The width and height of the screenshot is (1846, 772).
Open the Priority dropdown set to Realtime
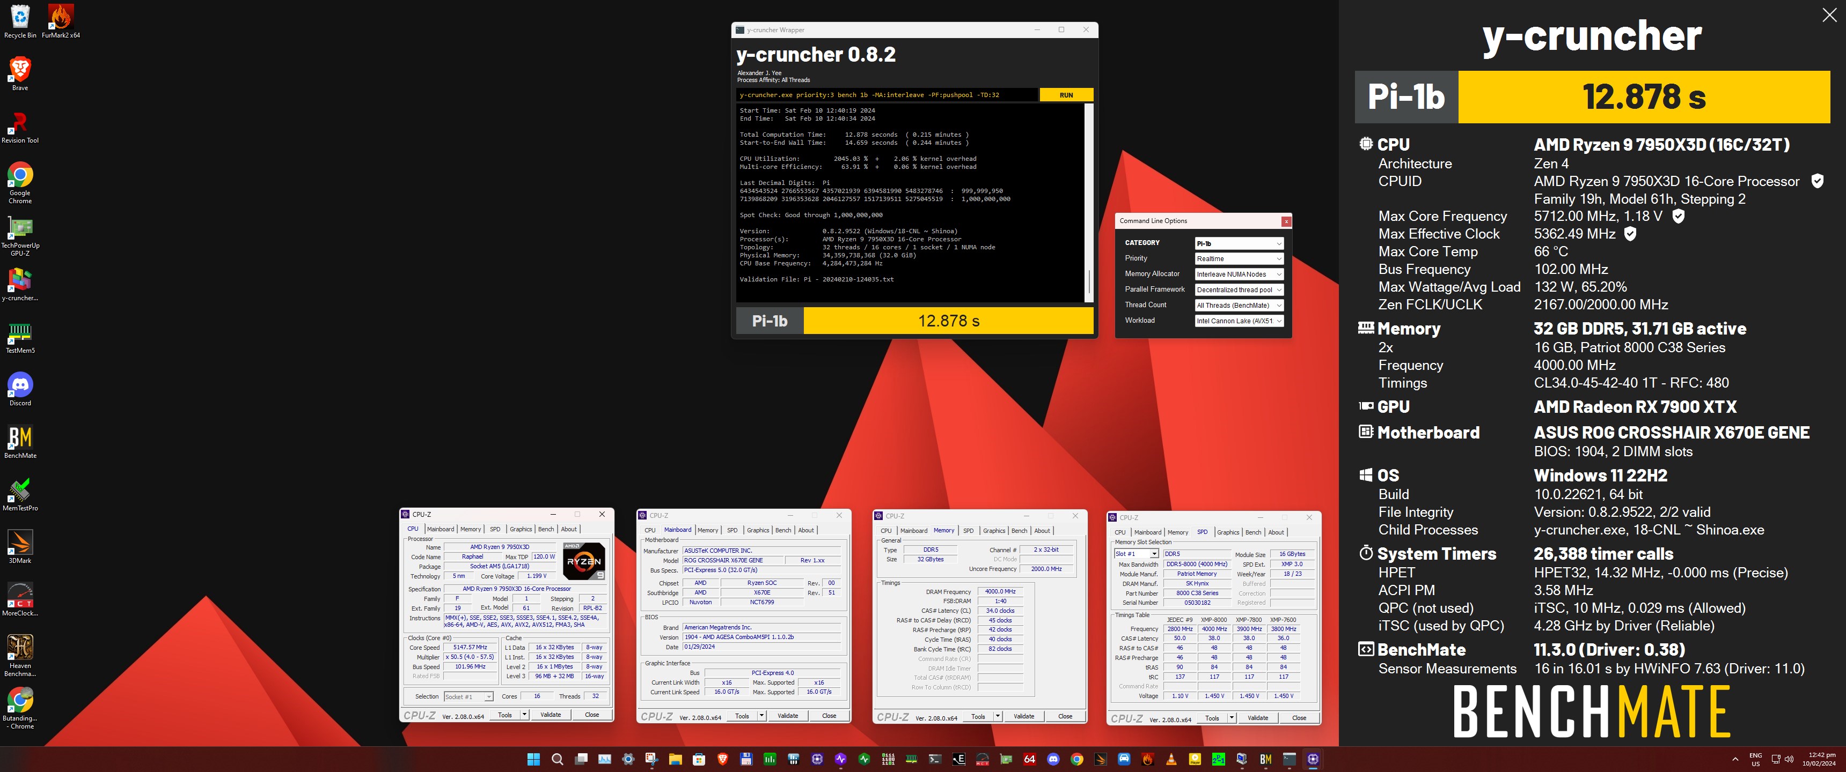tap(1239, 258)
